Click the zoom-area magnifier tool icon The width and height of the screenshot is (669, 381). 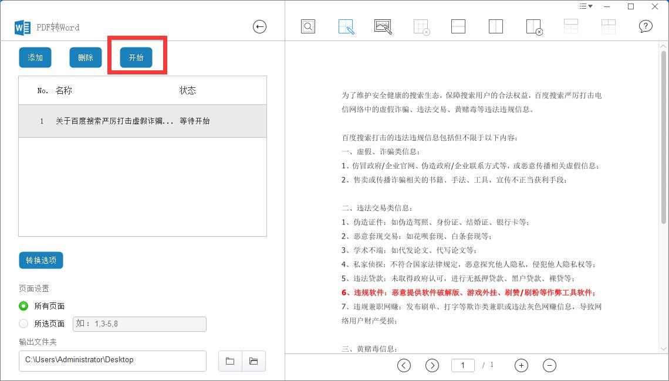coord(308,26)
